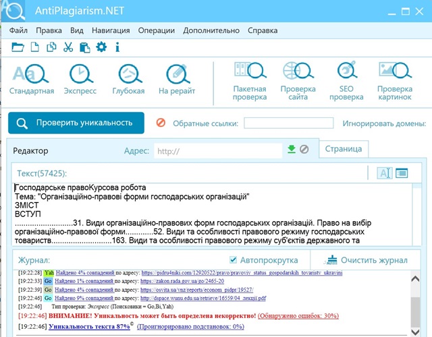Open settings via the gear icon
This screenshot has width=432, height=337.
click(x=101, y=47)
